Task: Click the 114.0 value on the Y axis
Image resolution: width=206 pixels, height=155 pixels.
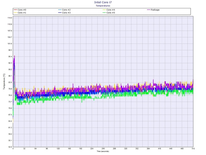Action: pos(9,18)
